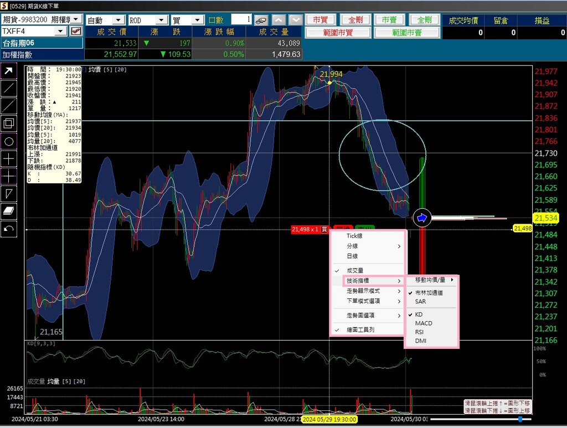This screenshot has height=428, width=567.
Task: Select the circle drawing tool
Action: (x=9, y=141)
